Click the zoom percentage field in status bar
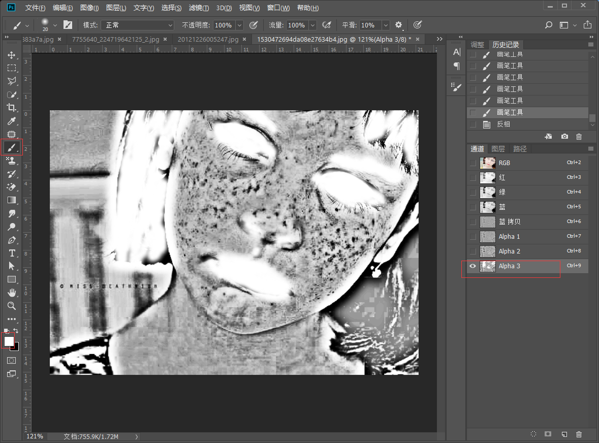The height and width of the screenshot is (443, 599). tap(35, 436)
